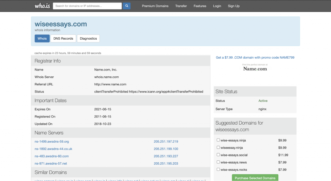Click the Registrar Info section header
Viewport: 331px width, 181px height.
pos(121,61)
